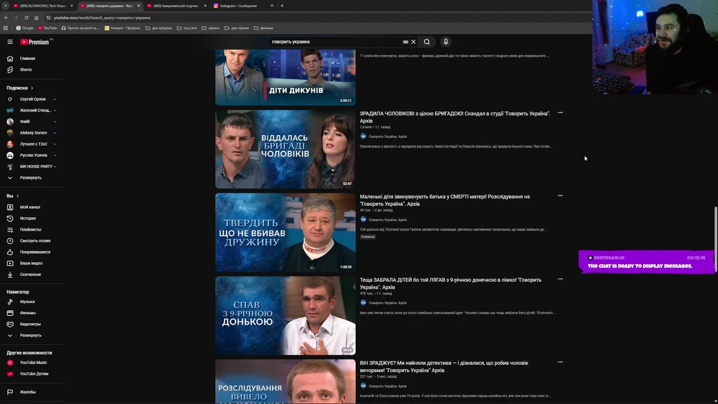Open the YouTube hamburger guide menu
The image size is (718, 404).
tap(10, 42)
